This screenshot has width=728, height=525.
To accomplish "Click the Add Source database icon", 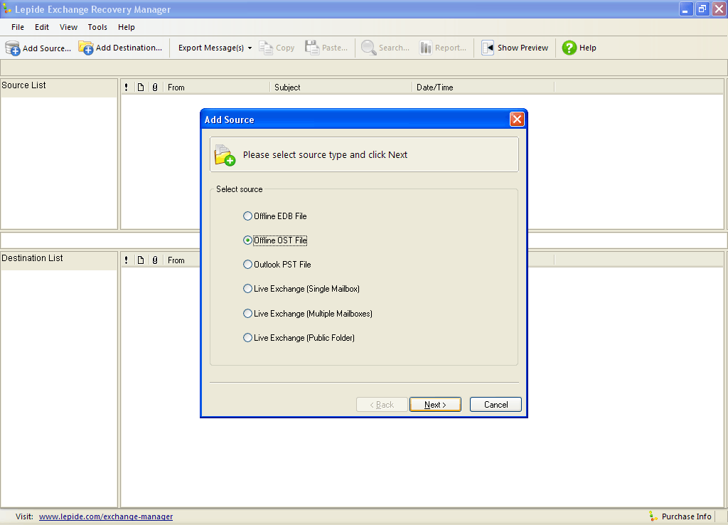I will click(x=13, y=48).
